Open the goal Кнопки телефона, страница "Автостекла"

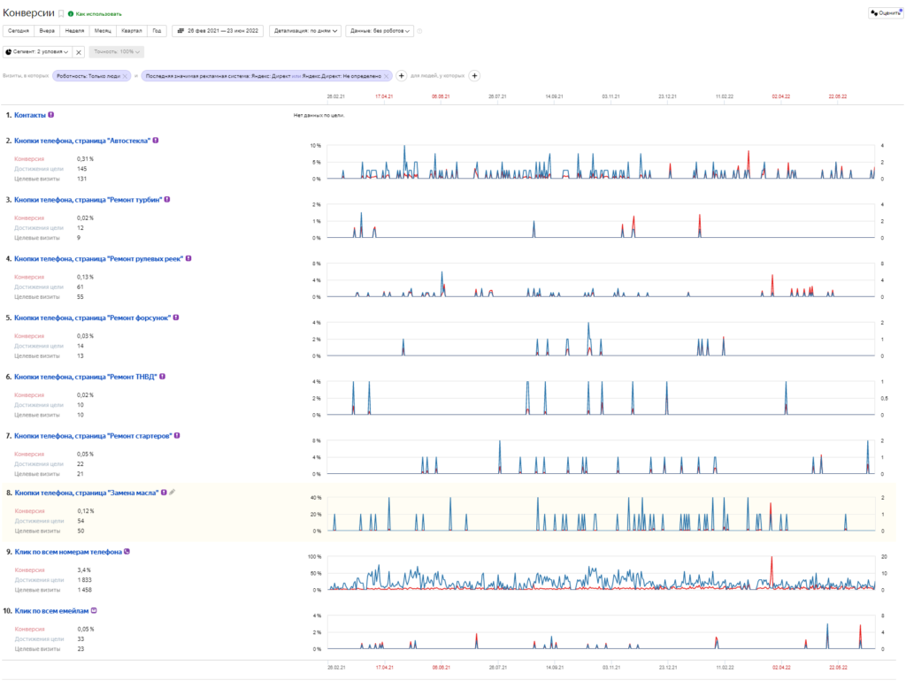coord(82,141)
